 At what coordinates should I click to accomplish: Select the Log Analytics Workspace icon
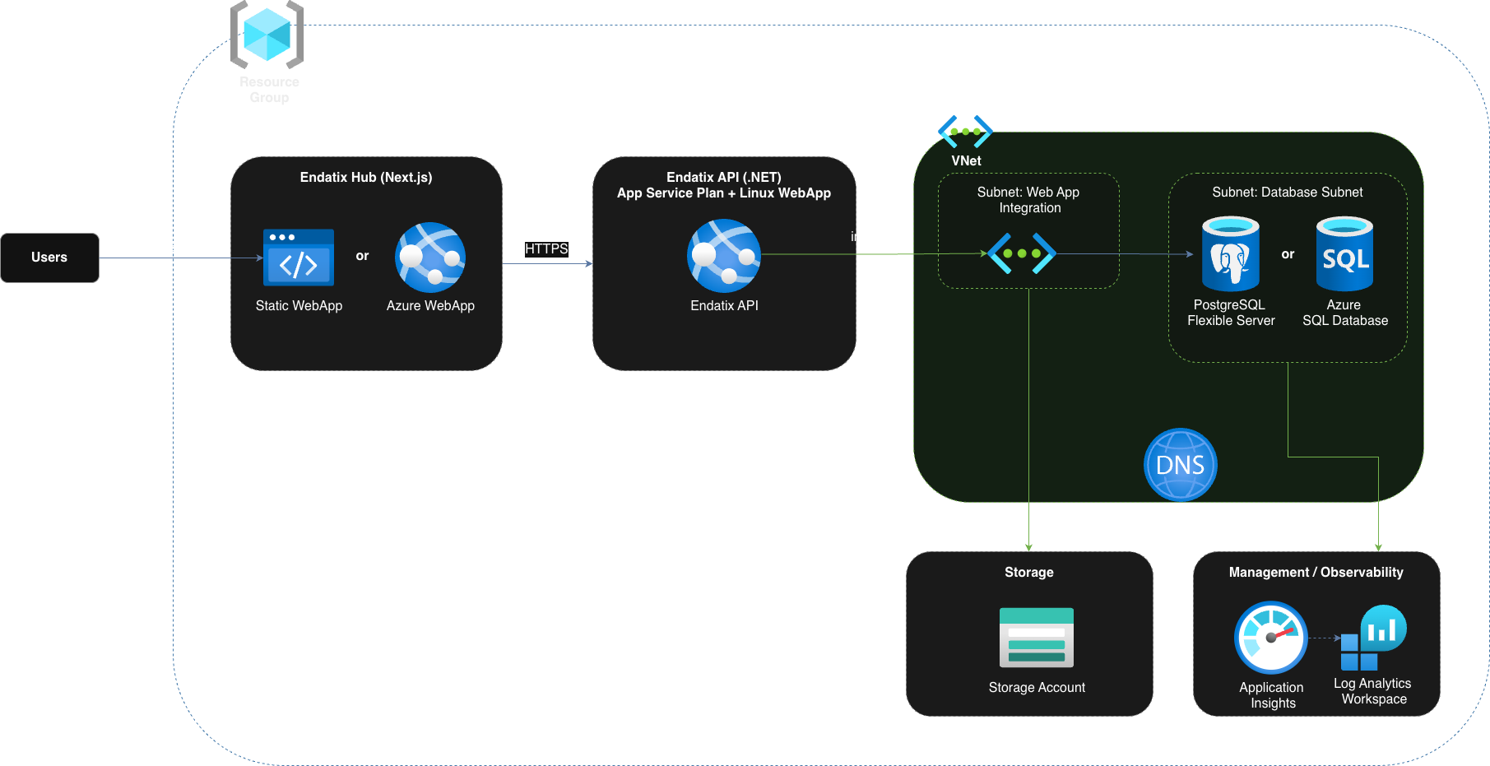tap(1373, 638)
